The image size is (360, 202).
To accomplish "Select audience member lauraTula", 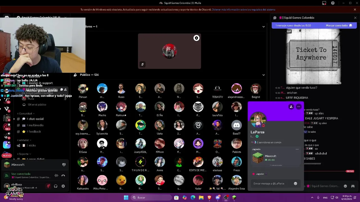I will [217, 109].
